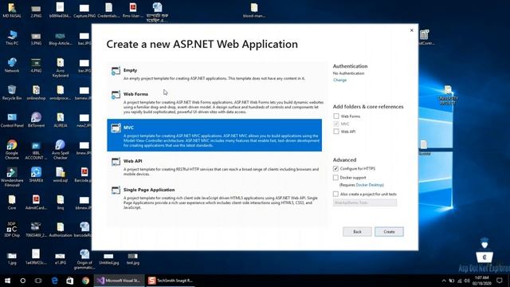510x287 pixels.
Task: Open Recycle Bin on desktop
Action: 12,92
